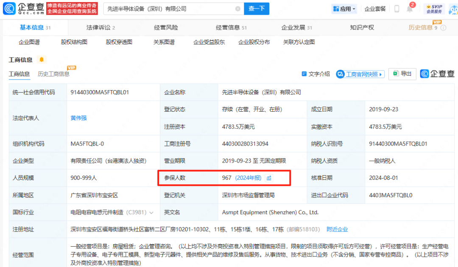Select approval date 2024-08-01

point(383,178)
